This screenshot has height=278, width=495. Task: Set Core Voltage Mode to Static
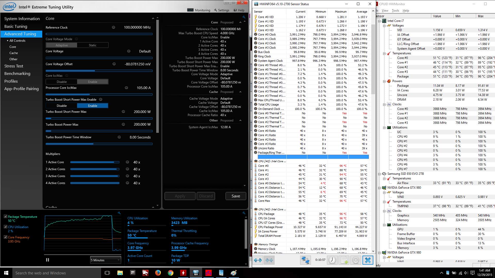click(93, 45)
